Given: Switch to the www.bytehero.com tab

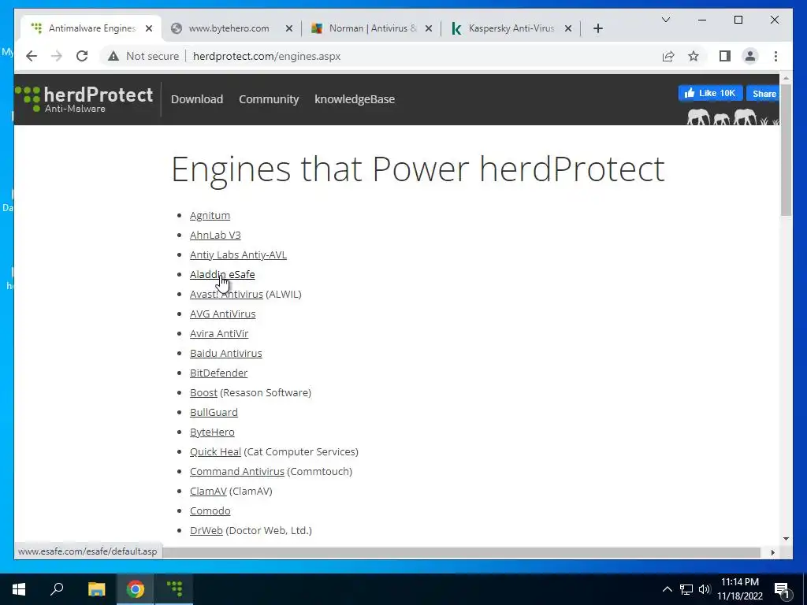Looking at the screenshot, I should click(x=229, y=28).
